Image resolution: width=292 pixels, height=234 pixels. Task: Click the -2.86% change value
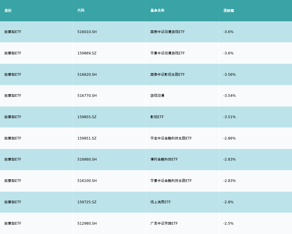tap(230, 138)
